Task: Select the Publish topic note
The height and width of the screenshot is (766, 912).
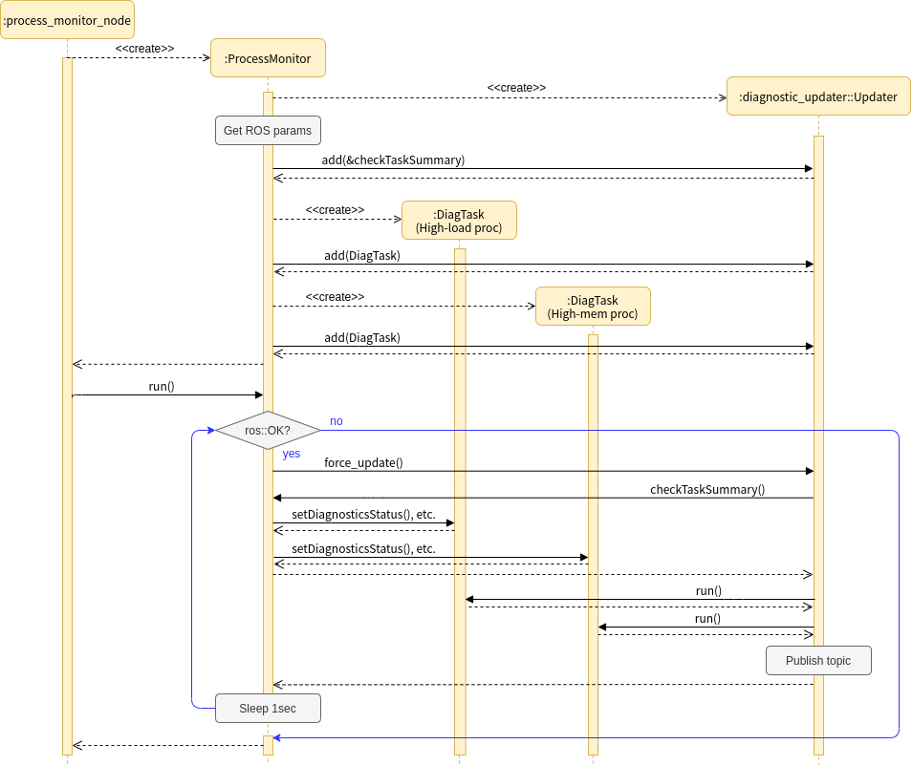Action: tap(818, 660)
